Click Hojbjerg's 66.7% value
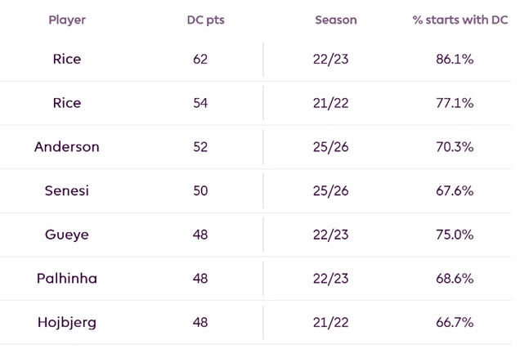The image size is (520, 349). pos(455,322)
